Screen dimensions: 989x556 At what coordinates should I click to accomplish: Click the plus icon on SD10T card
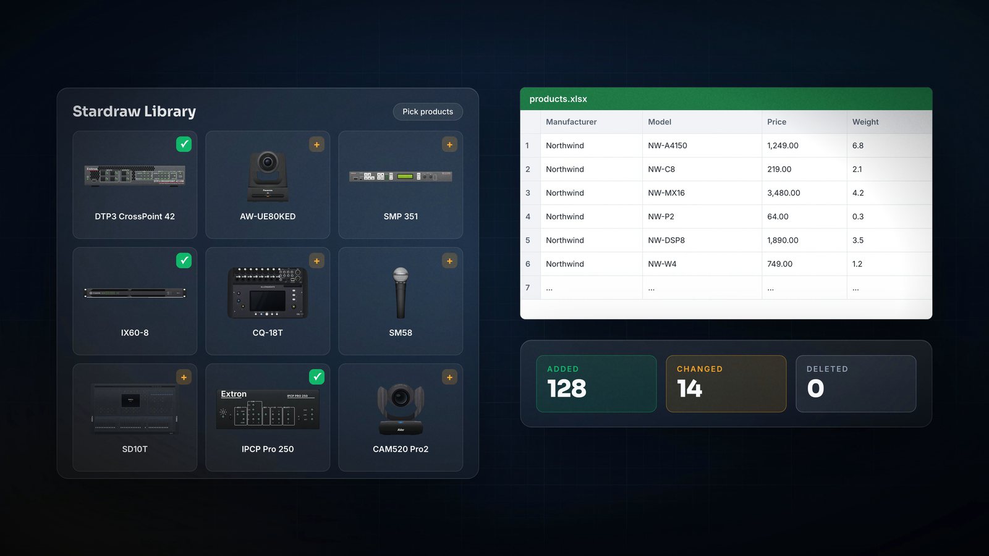pos(184,377)
